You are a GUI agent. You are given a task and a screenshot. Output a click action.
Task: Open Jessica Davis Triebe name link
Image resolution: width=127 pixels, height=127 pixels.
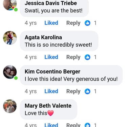coord(51,3)
